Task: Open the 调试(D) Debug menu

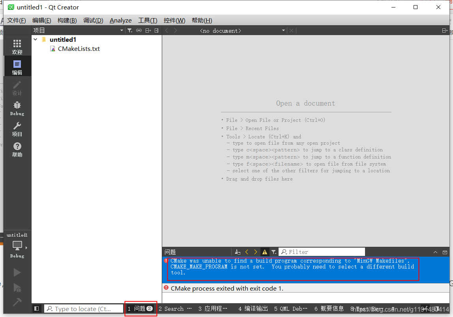Action: (x=93, y=21)
